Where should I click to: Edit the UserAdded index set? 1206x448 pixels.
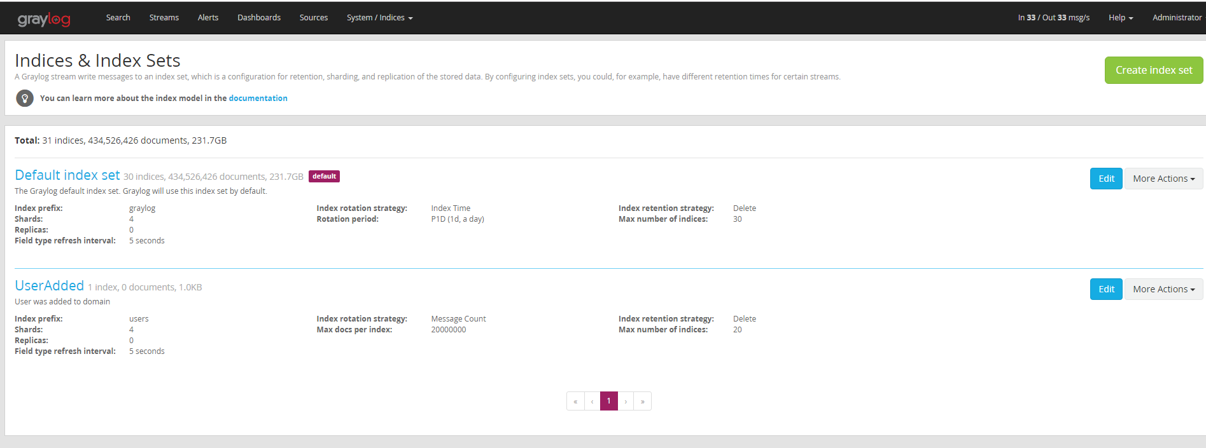point(1106,289)
